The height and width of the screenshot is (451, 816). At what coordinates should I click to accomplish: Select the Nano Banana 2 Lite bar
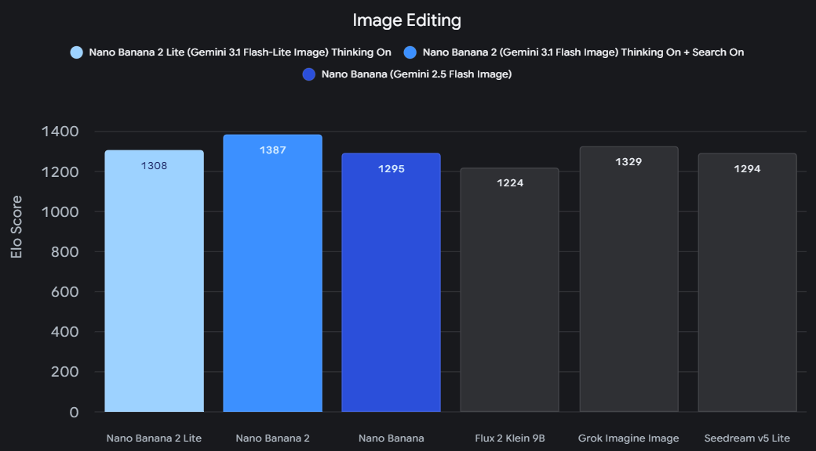[154, 281]
